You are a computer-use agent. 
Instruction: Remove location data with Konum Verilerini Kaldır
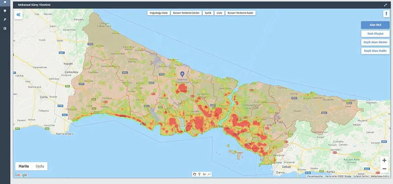coord(240,13)
